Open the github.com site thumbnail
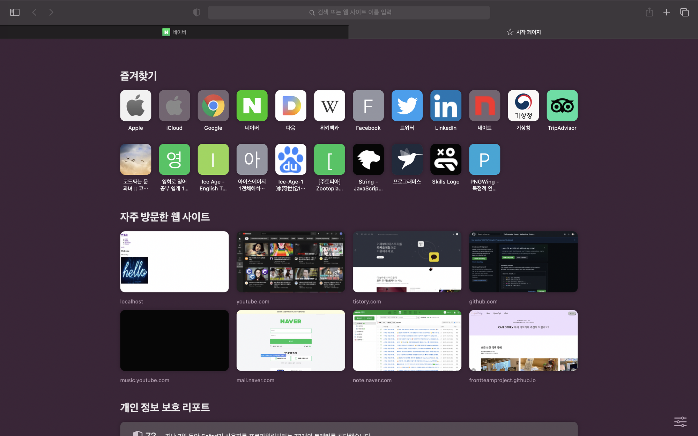This screenshot has width=698, height=436. [523, 262]
